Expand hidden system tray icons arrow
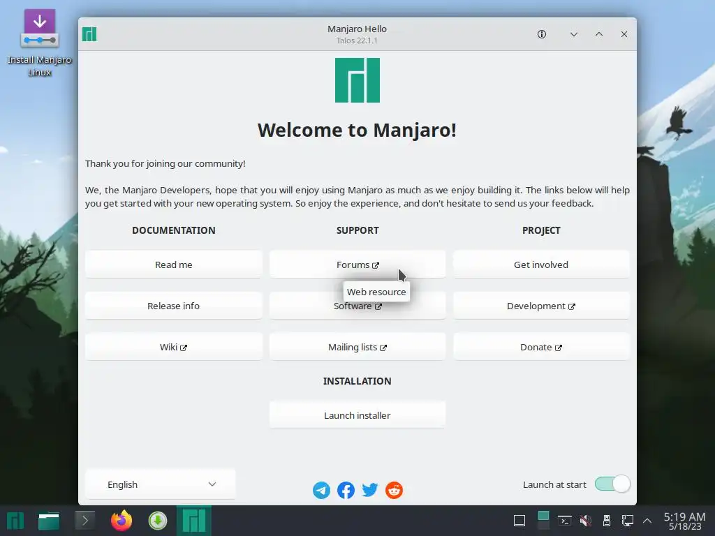This screenshot has width=715, height=536. click(x=647, y=521)
